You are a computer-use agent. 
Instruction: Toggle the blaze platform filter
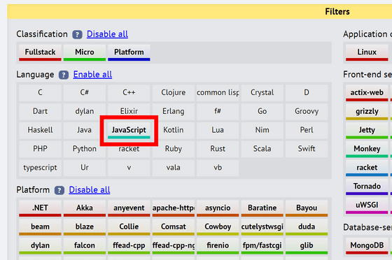click(85, 227)
